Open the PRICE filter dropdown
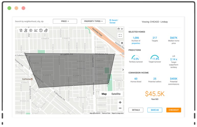The width and height of the screenshot is (197, 127). click(x=65, y=21)
